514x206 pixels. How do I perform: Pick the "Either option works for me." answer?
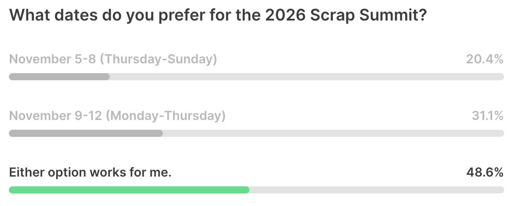click(90, 173)
